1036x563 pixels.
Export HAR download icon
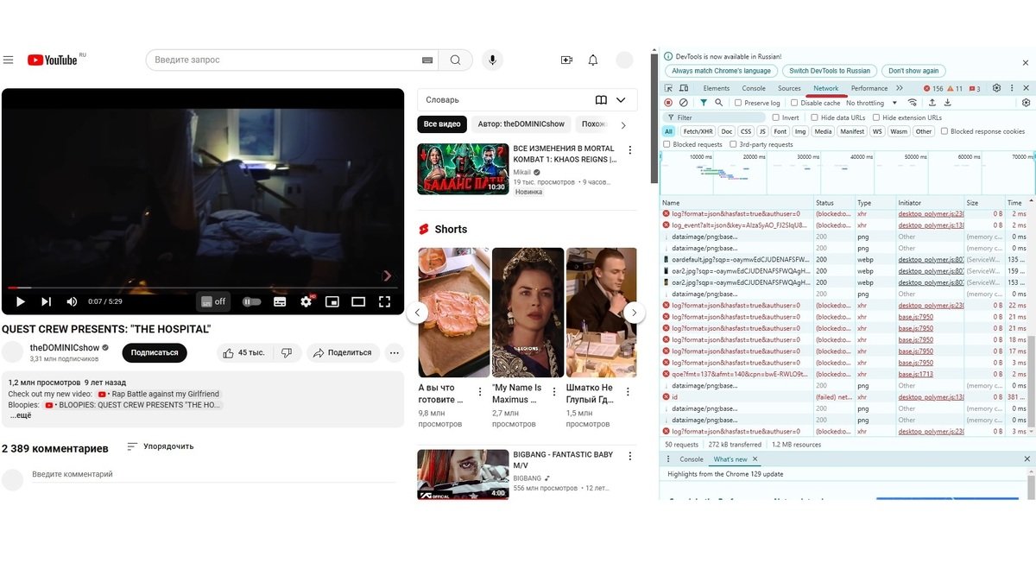tap(947, 103)
